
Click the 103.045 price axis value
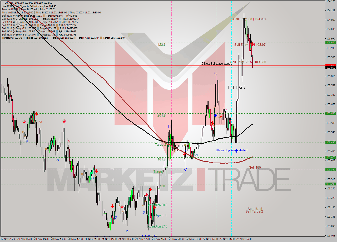tap(331, 235)
